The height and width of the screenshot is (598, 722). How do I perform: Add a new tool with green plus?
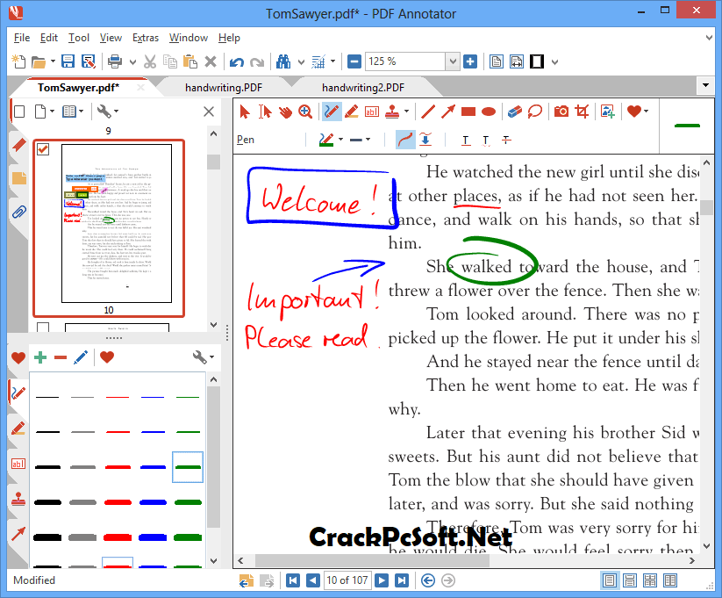coord(40,357)
